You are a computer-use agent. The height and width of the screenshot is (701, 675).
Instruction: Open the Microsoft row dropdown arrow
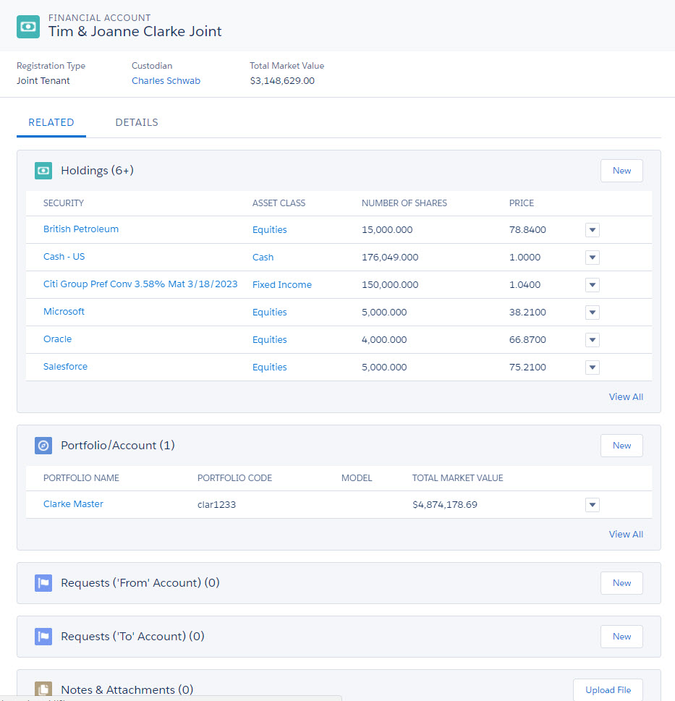click(592, 313)
